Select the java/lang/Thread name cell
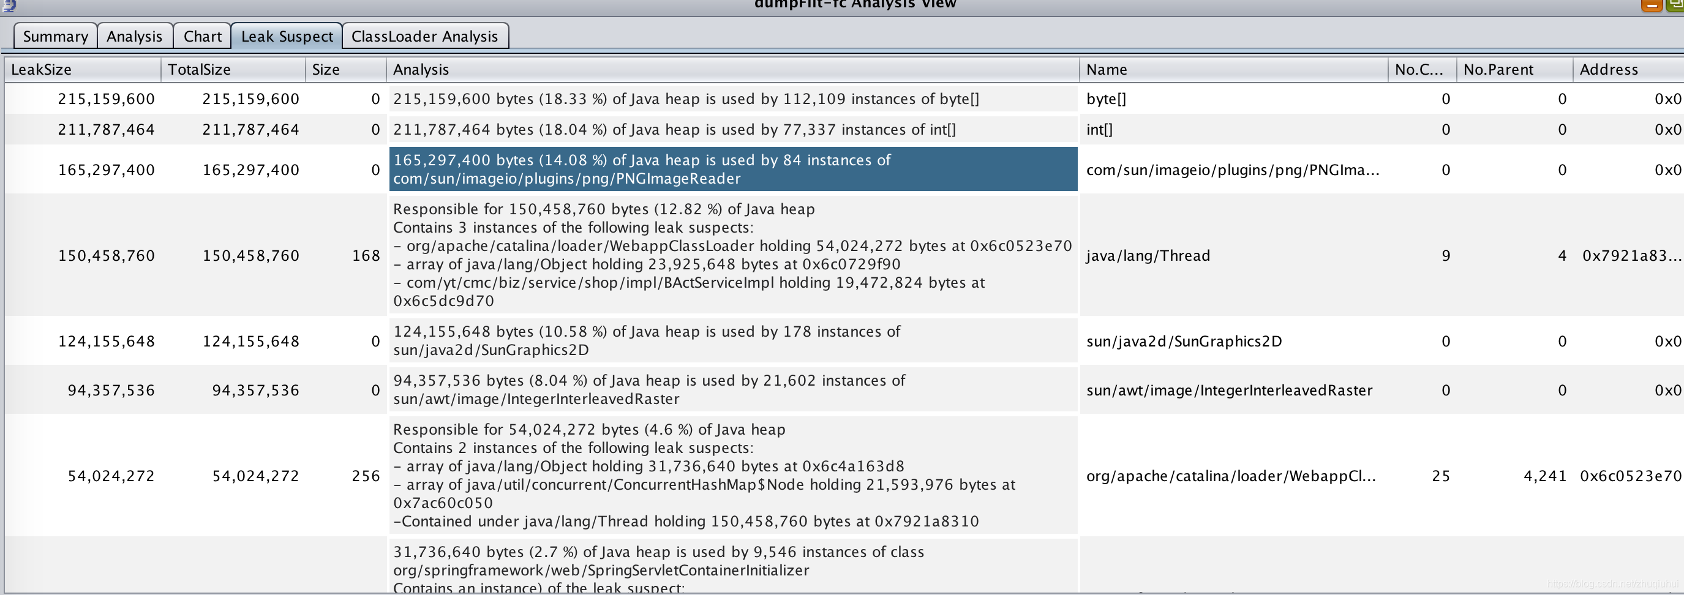Screen dimensions: 1684x595 click(x=1235, y=256)
